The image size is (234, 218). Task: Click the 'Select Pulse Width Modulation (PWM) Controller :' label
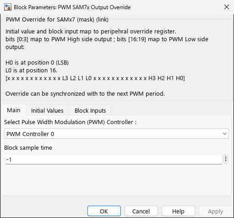(70, 122)
